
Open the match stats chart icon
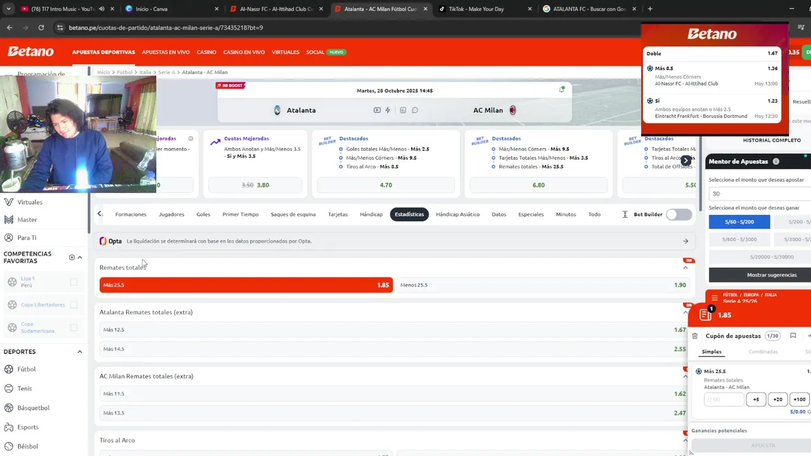tap(402, 110)
